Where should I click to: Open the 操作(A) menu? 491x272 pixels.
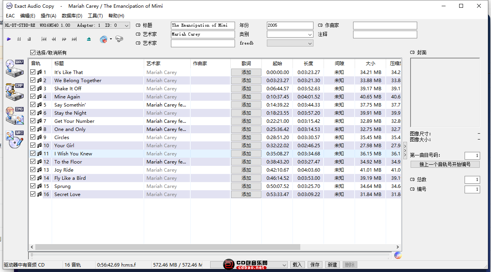pos(49,16)
